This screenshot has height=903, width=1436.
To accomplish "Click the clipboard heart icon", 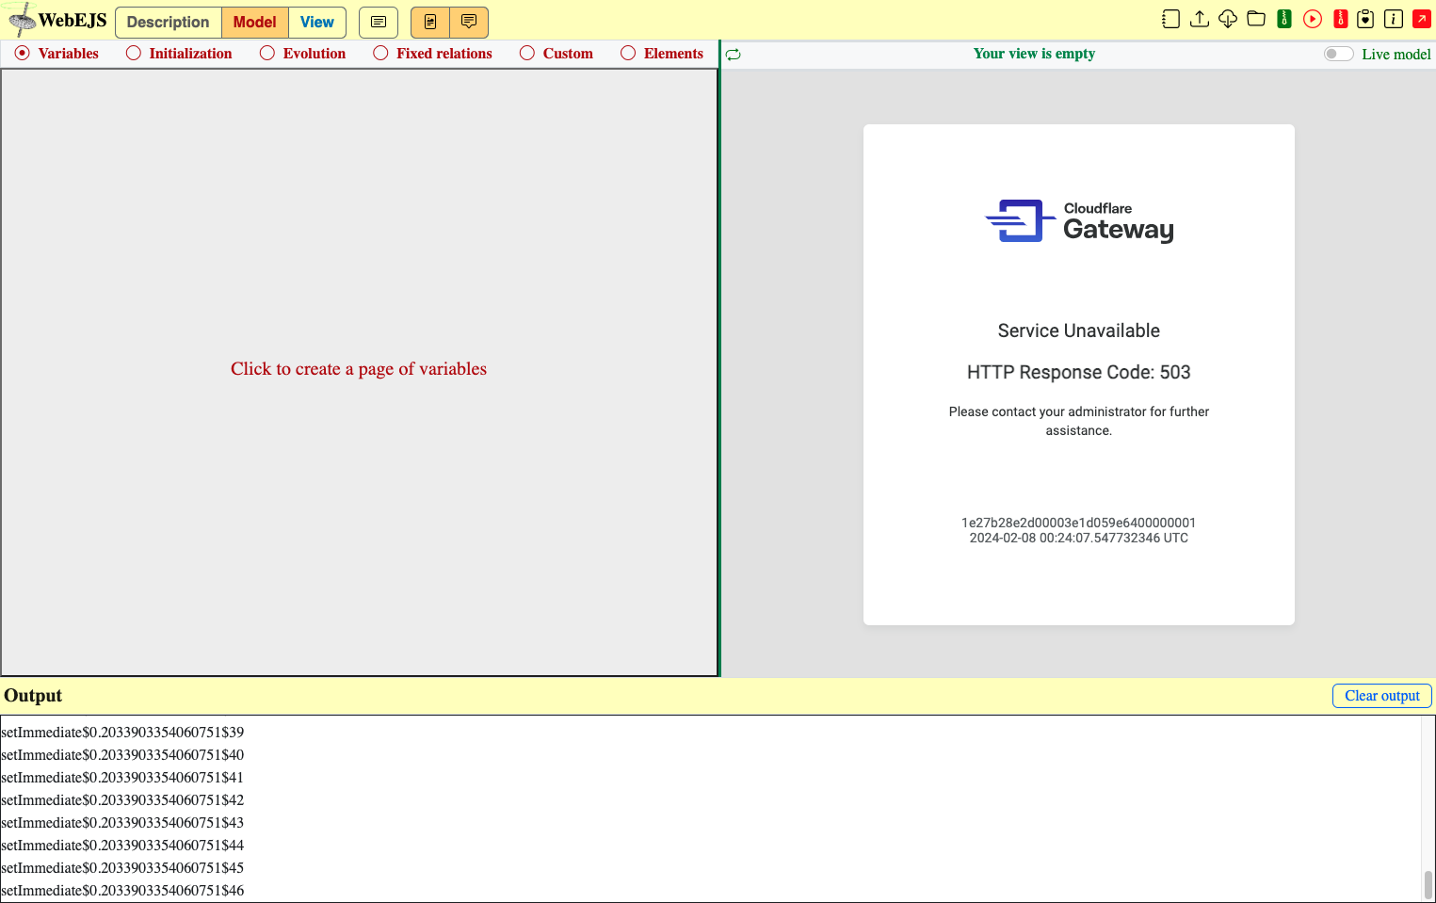I will point(1365,19).
